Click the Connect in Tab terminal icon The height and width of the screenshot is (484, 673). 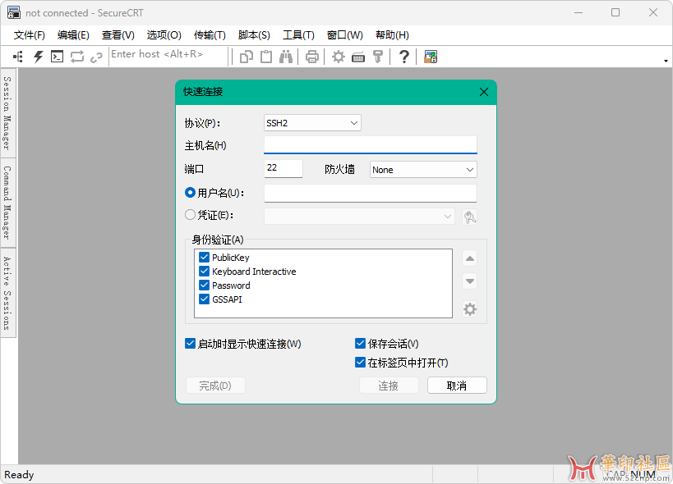pyautogui.click(x=57, y=57)
